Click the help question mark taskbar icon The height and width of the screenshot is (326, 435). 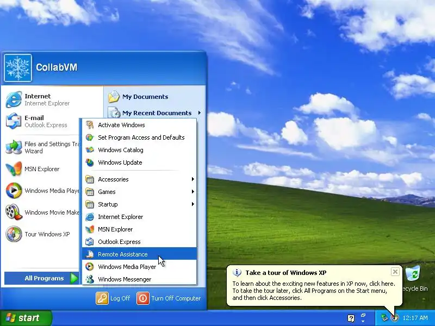pos(351,318)
